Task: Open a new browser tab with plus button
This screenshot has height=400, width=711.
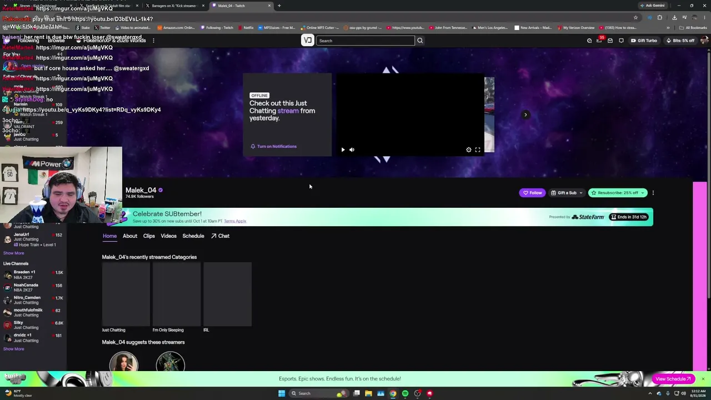Action: pyautogui.click(x=279, y=6)
